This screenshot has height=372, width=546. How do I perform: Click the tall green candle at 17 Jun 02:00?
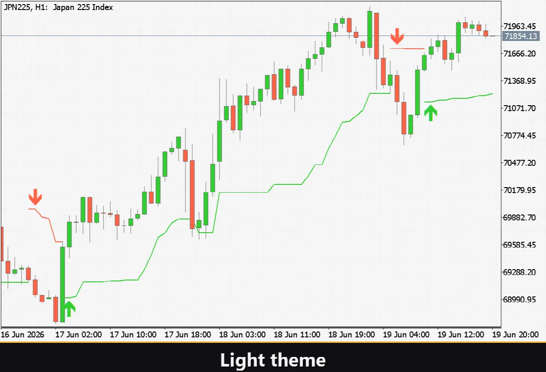62,285
